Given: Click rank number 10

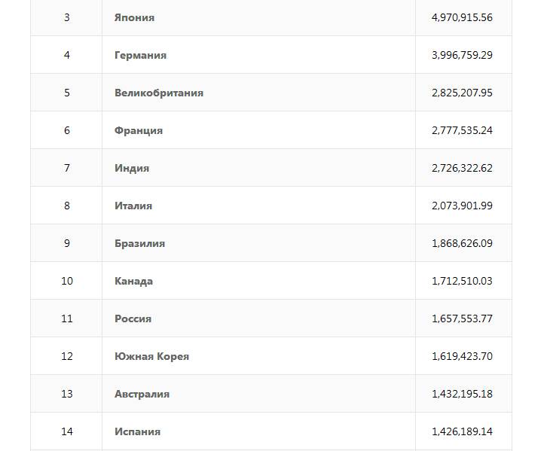Looking at the screenshot, I should point(67,281).
